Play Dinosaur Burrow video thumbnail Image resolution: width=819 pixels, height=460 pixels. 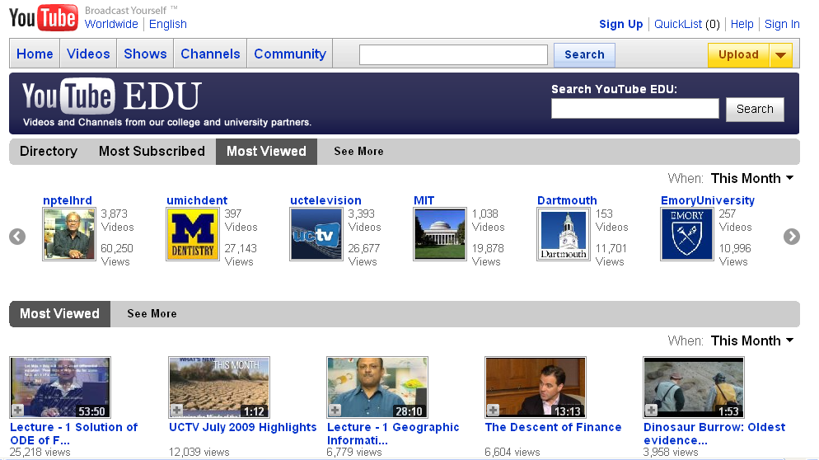[x=694, y=387]
